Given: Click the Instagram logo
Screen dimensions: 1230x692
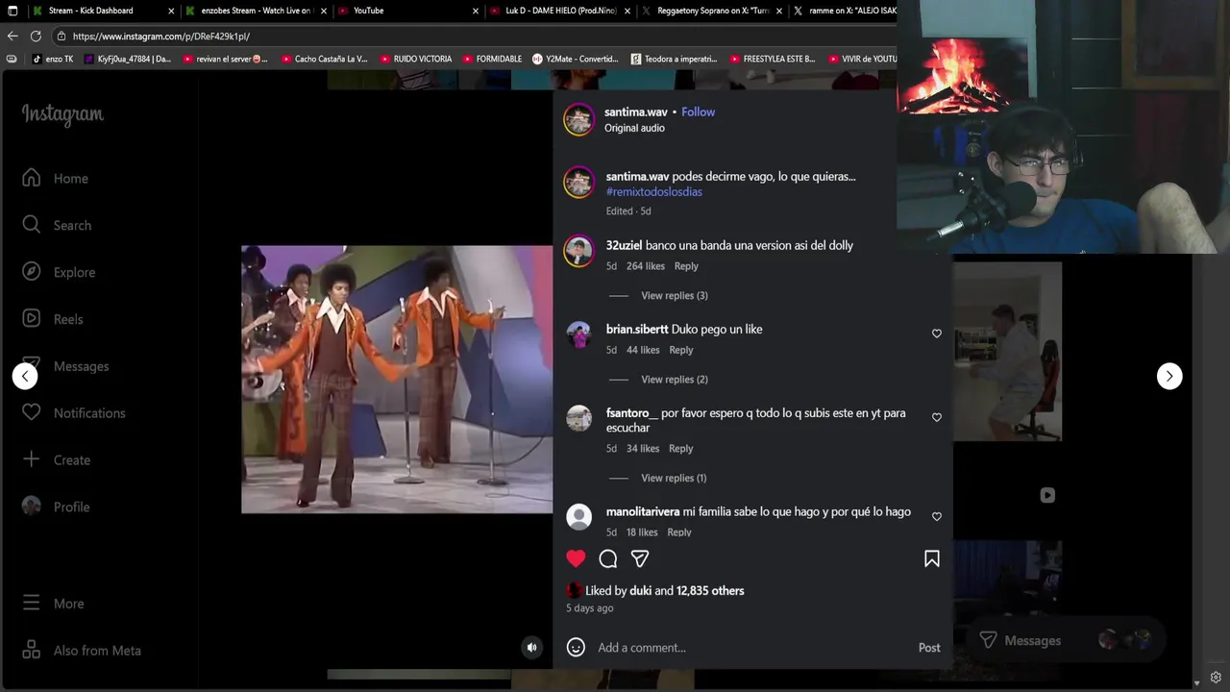Looking at the screenshot, I should pyautogui.click(x=62, y=114).
